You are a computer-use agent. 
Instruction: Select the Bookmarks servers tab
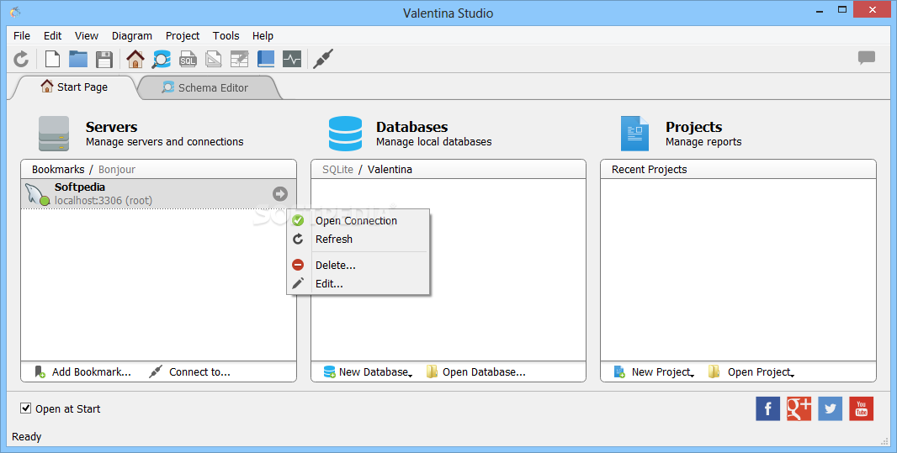(x=58, y=170)
